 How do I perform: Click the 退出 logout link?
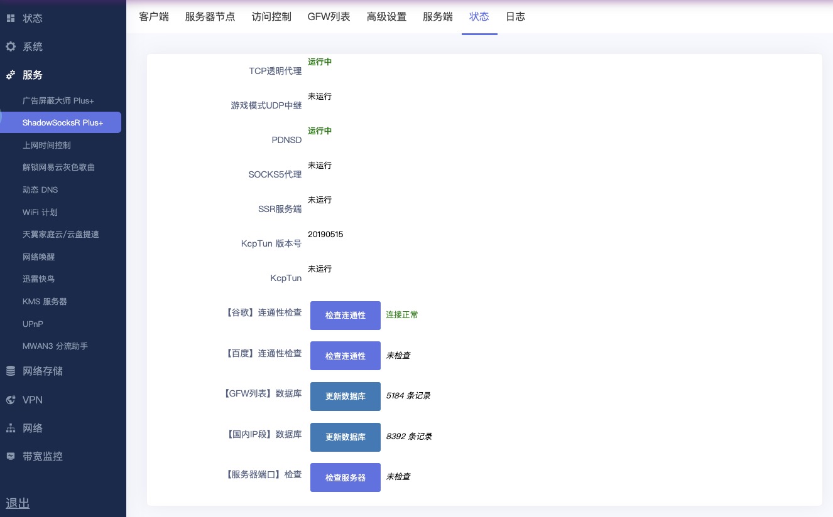pos(17,503)
